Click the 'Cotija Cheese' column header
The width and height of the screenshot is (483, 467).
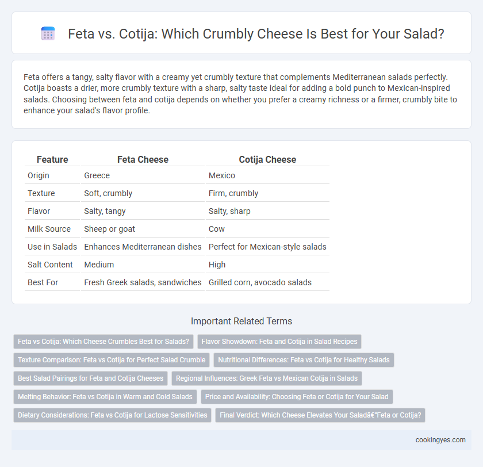267,159
